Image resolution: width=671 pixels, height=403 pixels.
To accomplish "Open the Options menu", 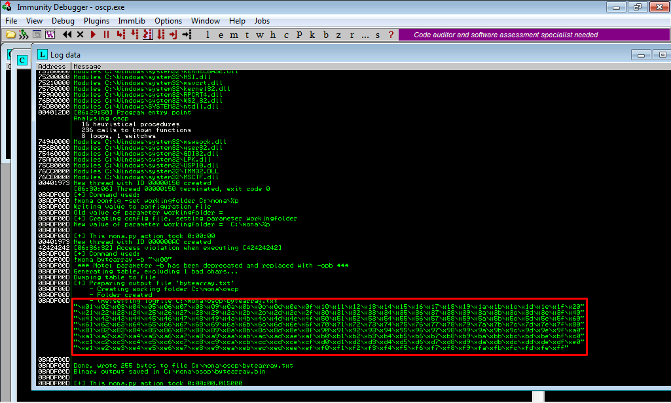I will (x=168, y=20).
